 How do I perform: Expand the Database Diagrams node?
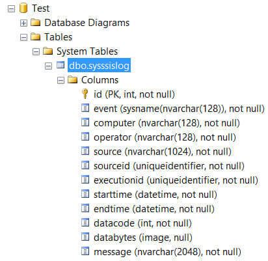tap(23, 23)
